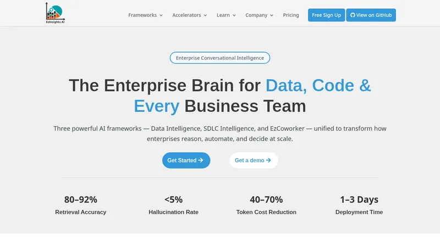This screenshot has height=247, width=440.
Task: Click Enterprise Conversational Intelligence badge
Action: (220, 58)
